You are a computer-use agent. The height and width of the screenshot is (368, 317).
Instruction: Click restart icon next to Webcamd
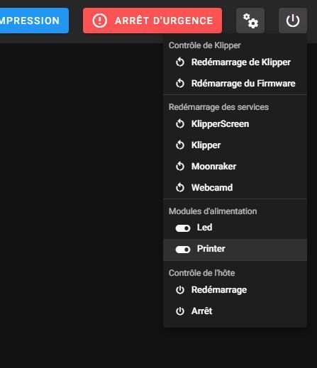(180, 188)
